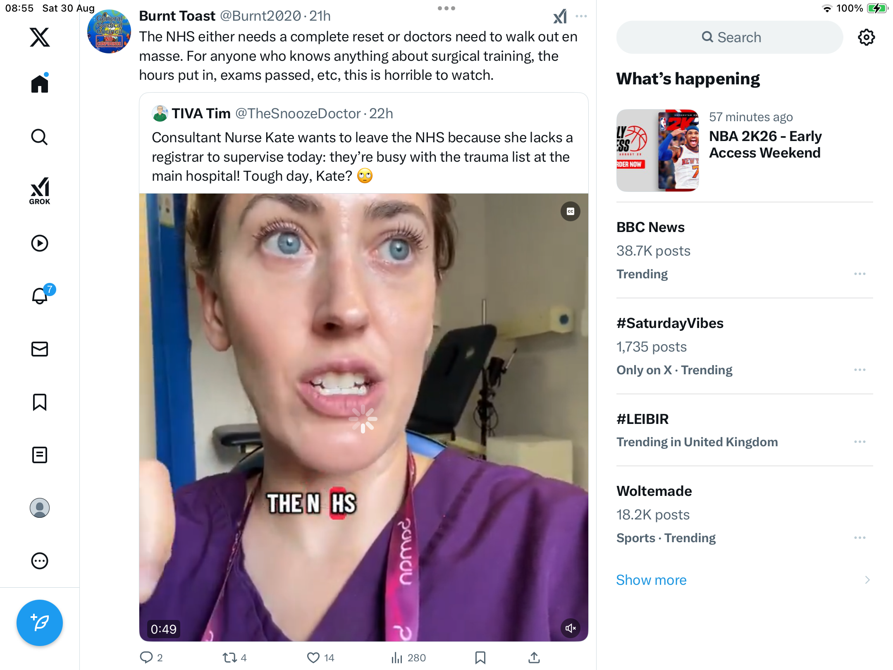
Task: Click the Search input field
Action: click(730, 37)
